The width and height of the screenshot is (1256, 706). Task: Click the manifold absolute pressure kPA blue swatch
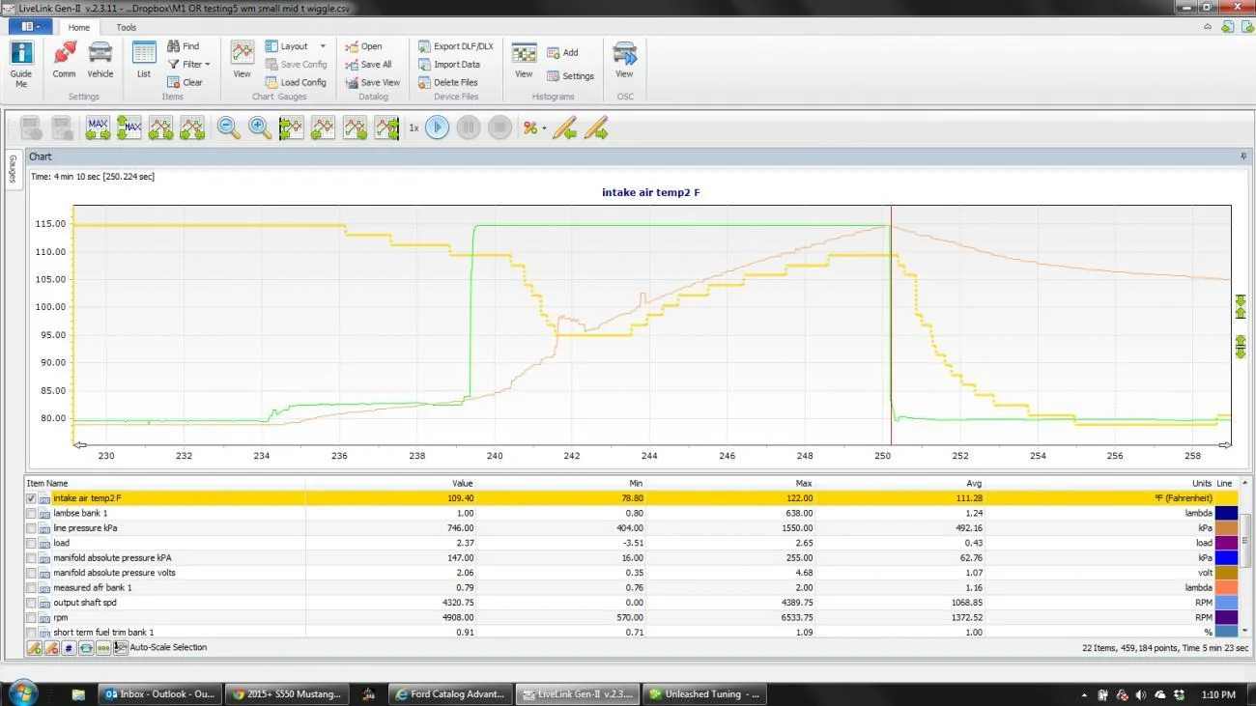1225,558
